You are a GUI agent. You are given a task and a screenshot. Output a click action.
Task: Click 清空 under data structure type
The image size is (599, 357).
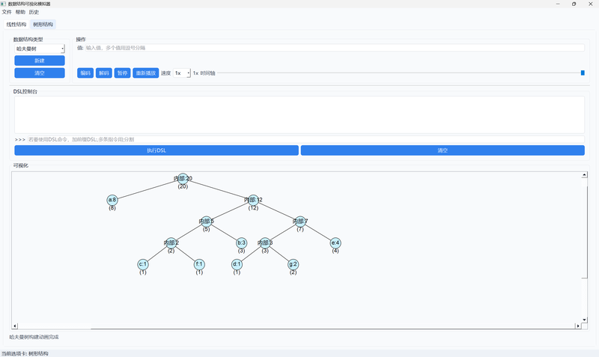click(40, 73)
